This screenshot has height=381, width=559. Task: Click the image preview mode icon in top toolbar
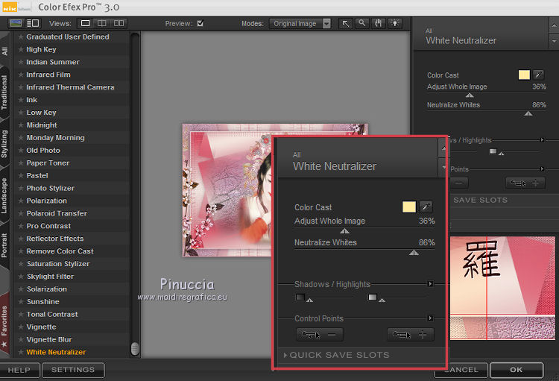16,24
